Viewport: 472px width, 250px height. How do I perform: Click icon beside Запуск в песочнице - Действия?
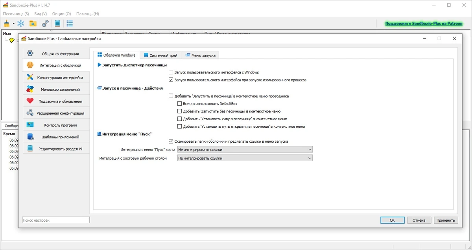click(99, 88)
